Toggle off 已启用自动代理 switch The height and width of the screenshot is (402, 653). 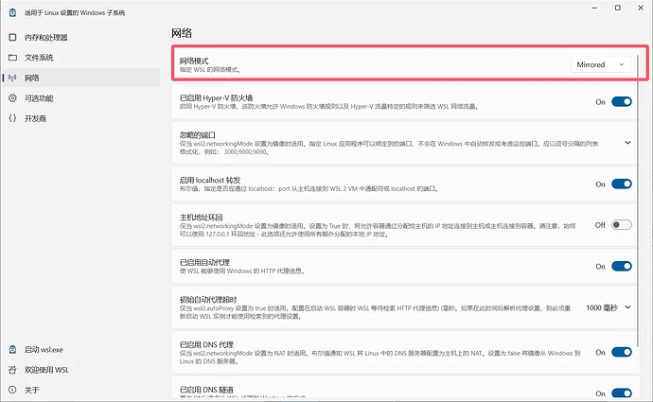(621, 267)
